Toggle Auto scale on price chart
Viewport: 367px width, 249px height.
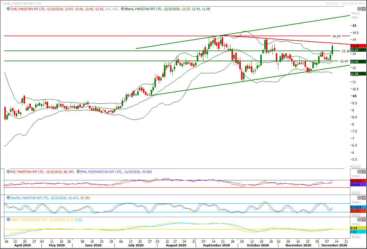coord(356,167)
